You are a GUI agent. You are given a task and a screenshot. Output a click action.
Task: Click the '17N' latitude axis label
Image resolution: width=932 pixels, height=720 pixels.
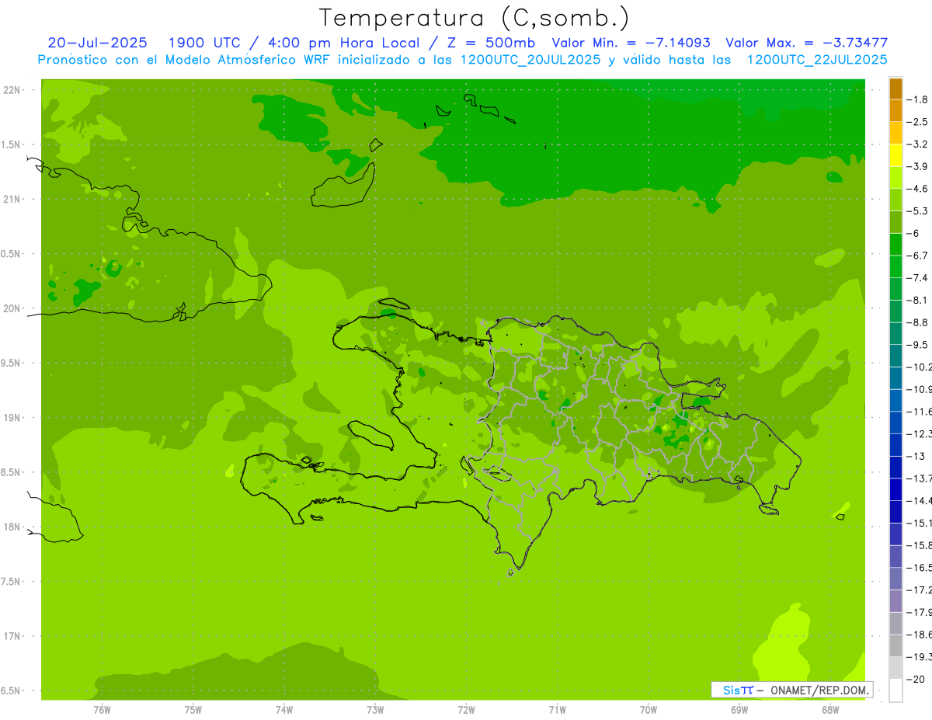11,636
